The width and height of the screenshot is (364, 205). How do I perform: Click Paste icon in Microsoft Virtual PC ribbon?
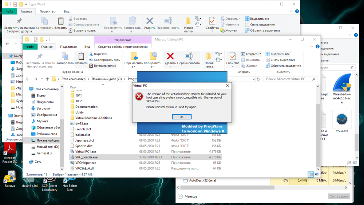[81, 56]
